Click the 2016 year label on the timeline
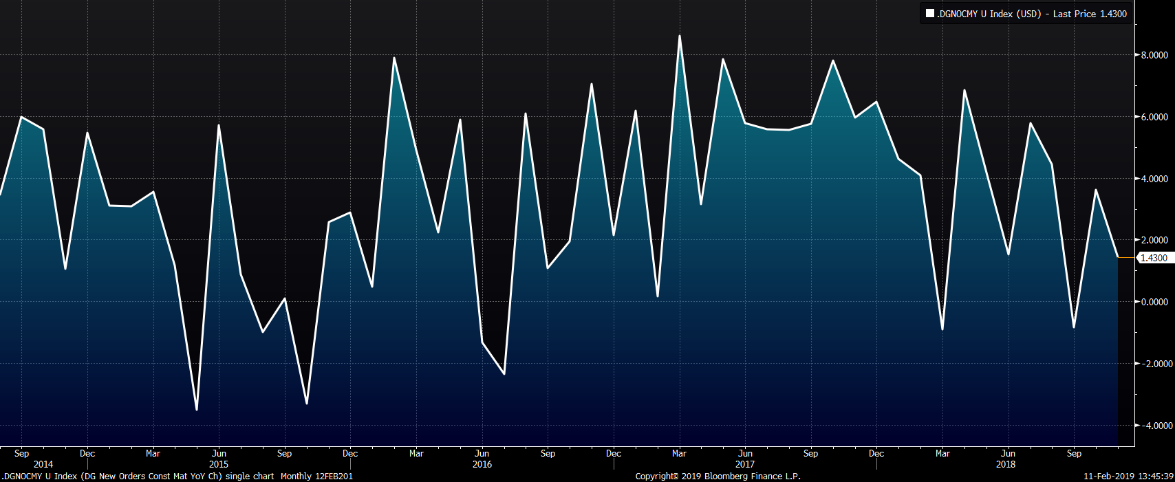 pos(482,464)
